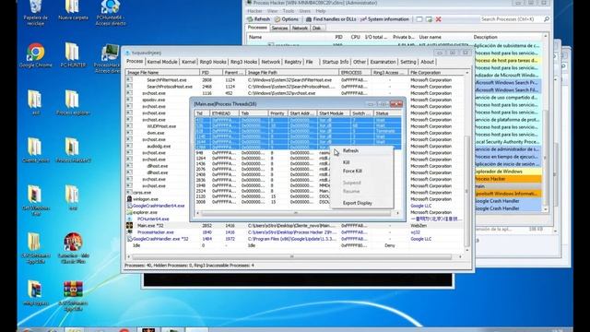This screenshot has height=332, width=590.
Task: Open the game shortcut icon above the WinRAR archive
Action: click(73, 247)
